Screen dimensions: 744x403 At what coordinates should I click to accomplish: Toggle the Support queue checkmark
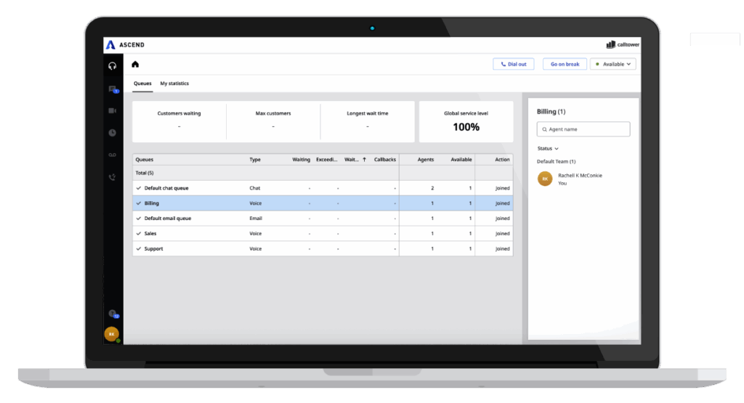click(138, 249)
